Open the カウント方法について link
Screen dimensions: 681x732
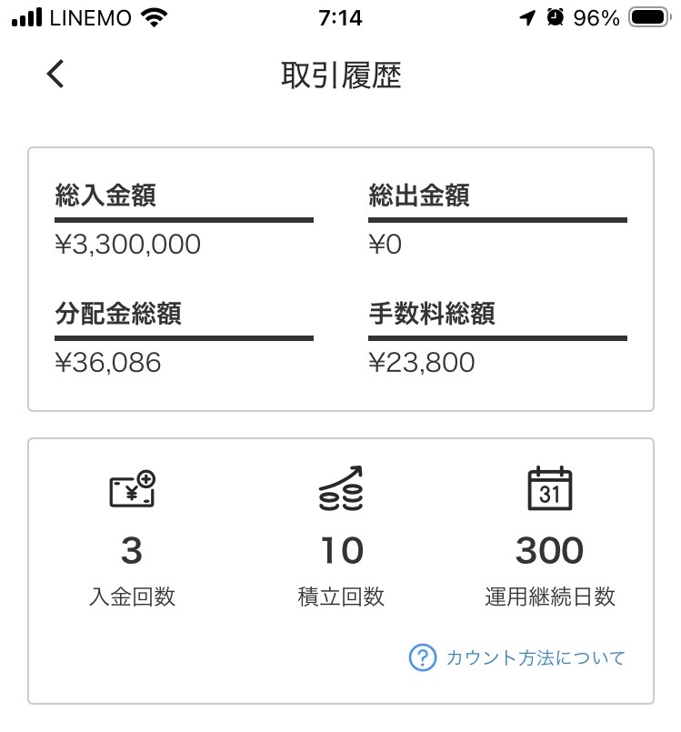click(x=535, y=657)
